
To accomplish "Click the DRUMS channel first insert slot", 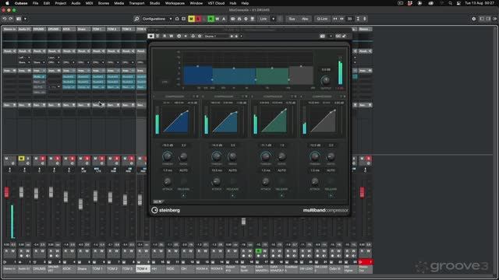I will (x=39, y=76).
